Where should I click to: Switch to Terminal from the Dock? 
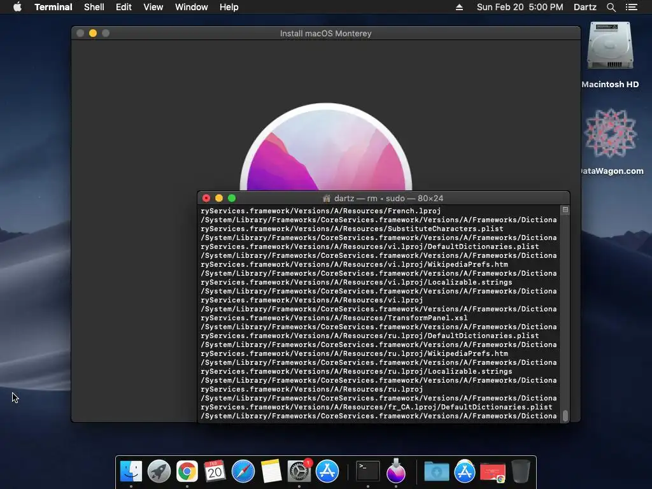[368, 471]
